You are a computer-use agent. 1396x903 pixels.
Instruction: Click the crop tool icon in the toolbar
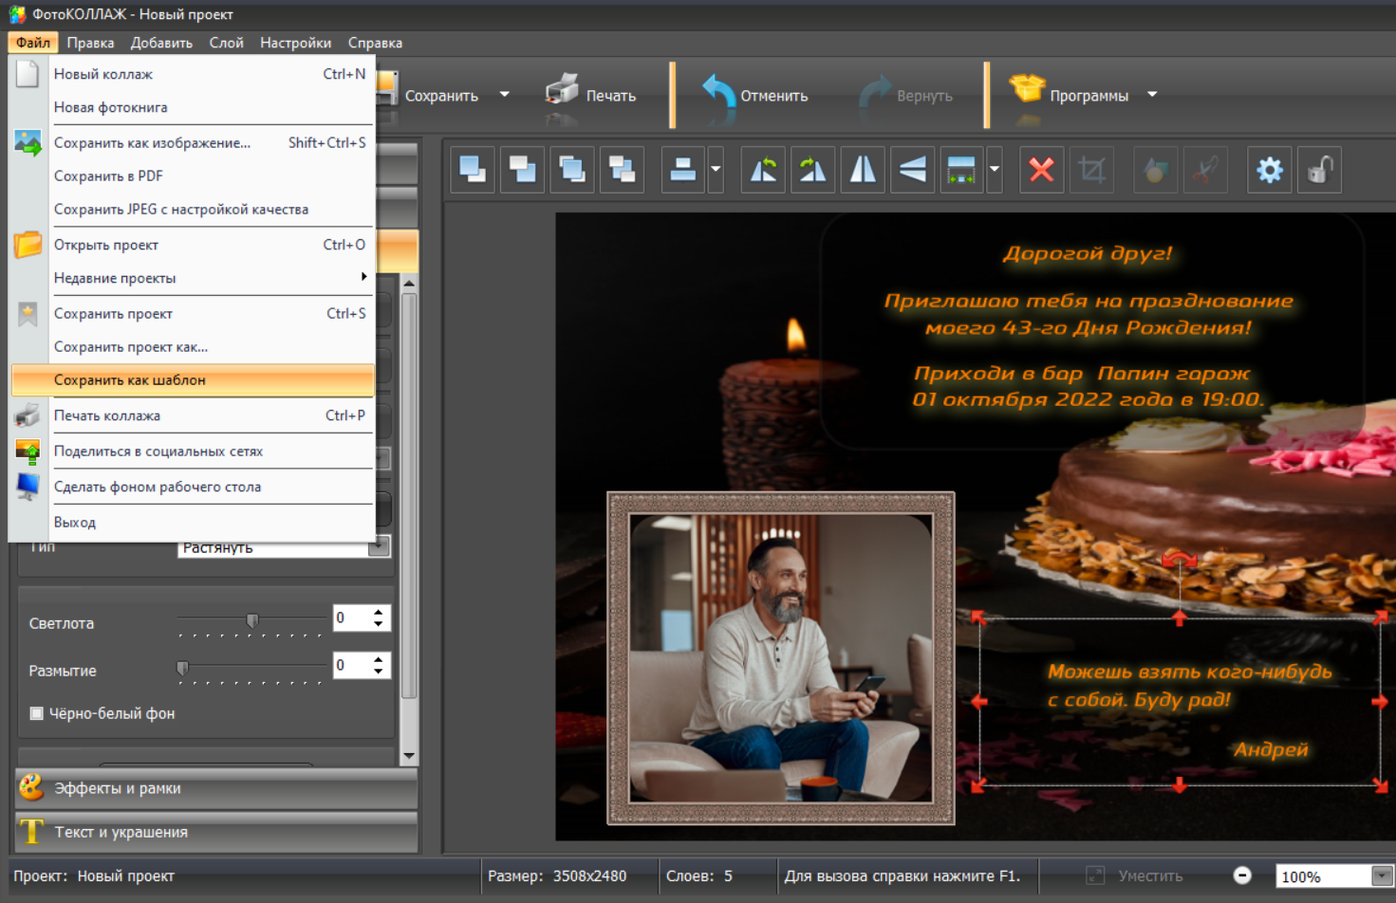[x=1091, y=171]
